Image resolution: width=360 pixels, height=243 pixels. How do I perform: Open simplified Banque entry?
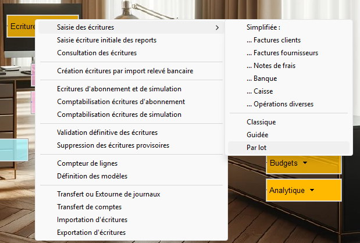[261, 78]
